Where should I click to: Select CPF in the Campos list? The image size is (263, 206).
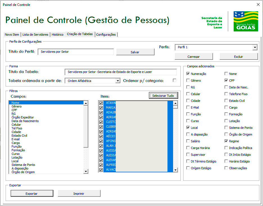pos(46,110)
